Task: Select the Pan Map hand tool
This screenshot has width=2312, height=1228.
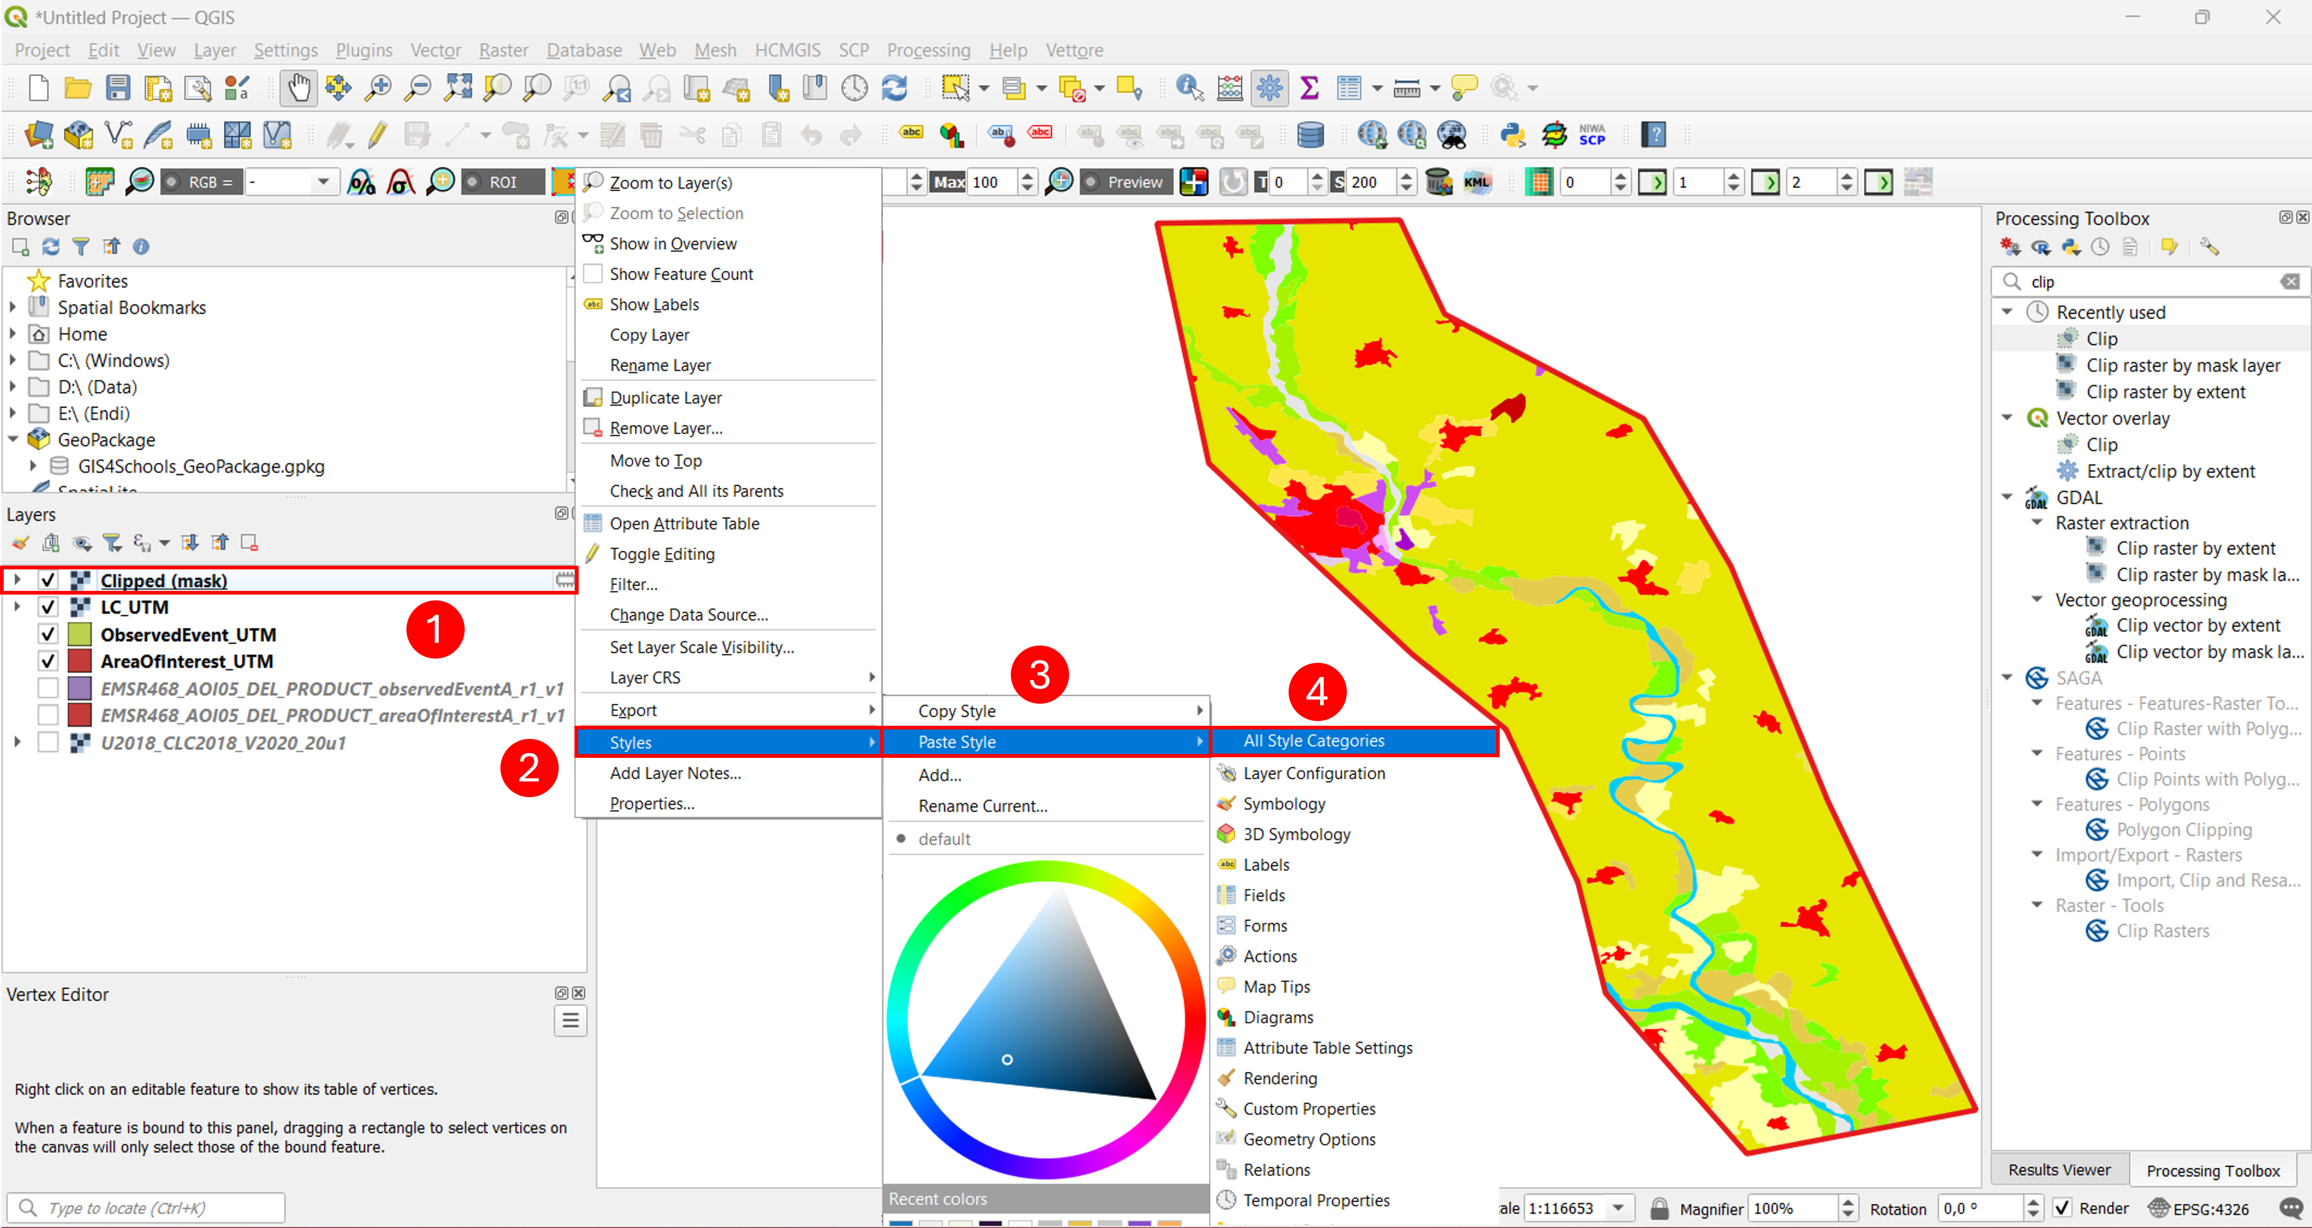Action: (x=298, y=88)
